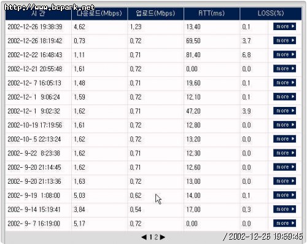
Task: Select RTT value 69.50
Action: [x=193, y=41]
